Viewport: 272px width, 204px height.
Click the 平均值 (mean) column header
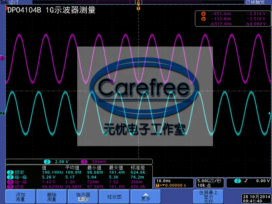(72, 168)
